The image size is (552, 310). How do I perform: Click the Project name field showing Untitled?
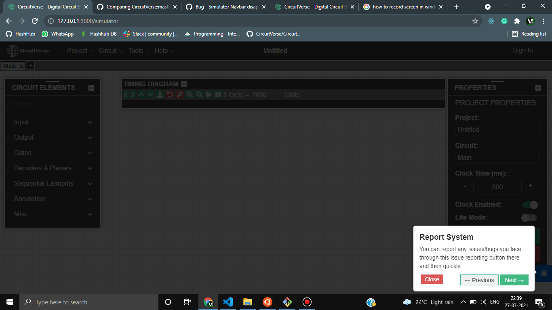497,130
